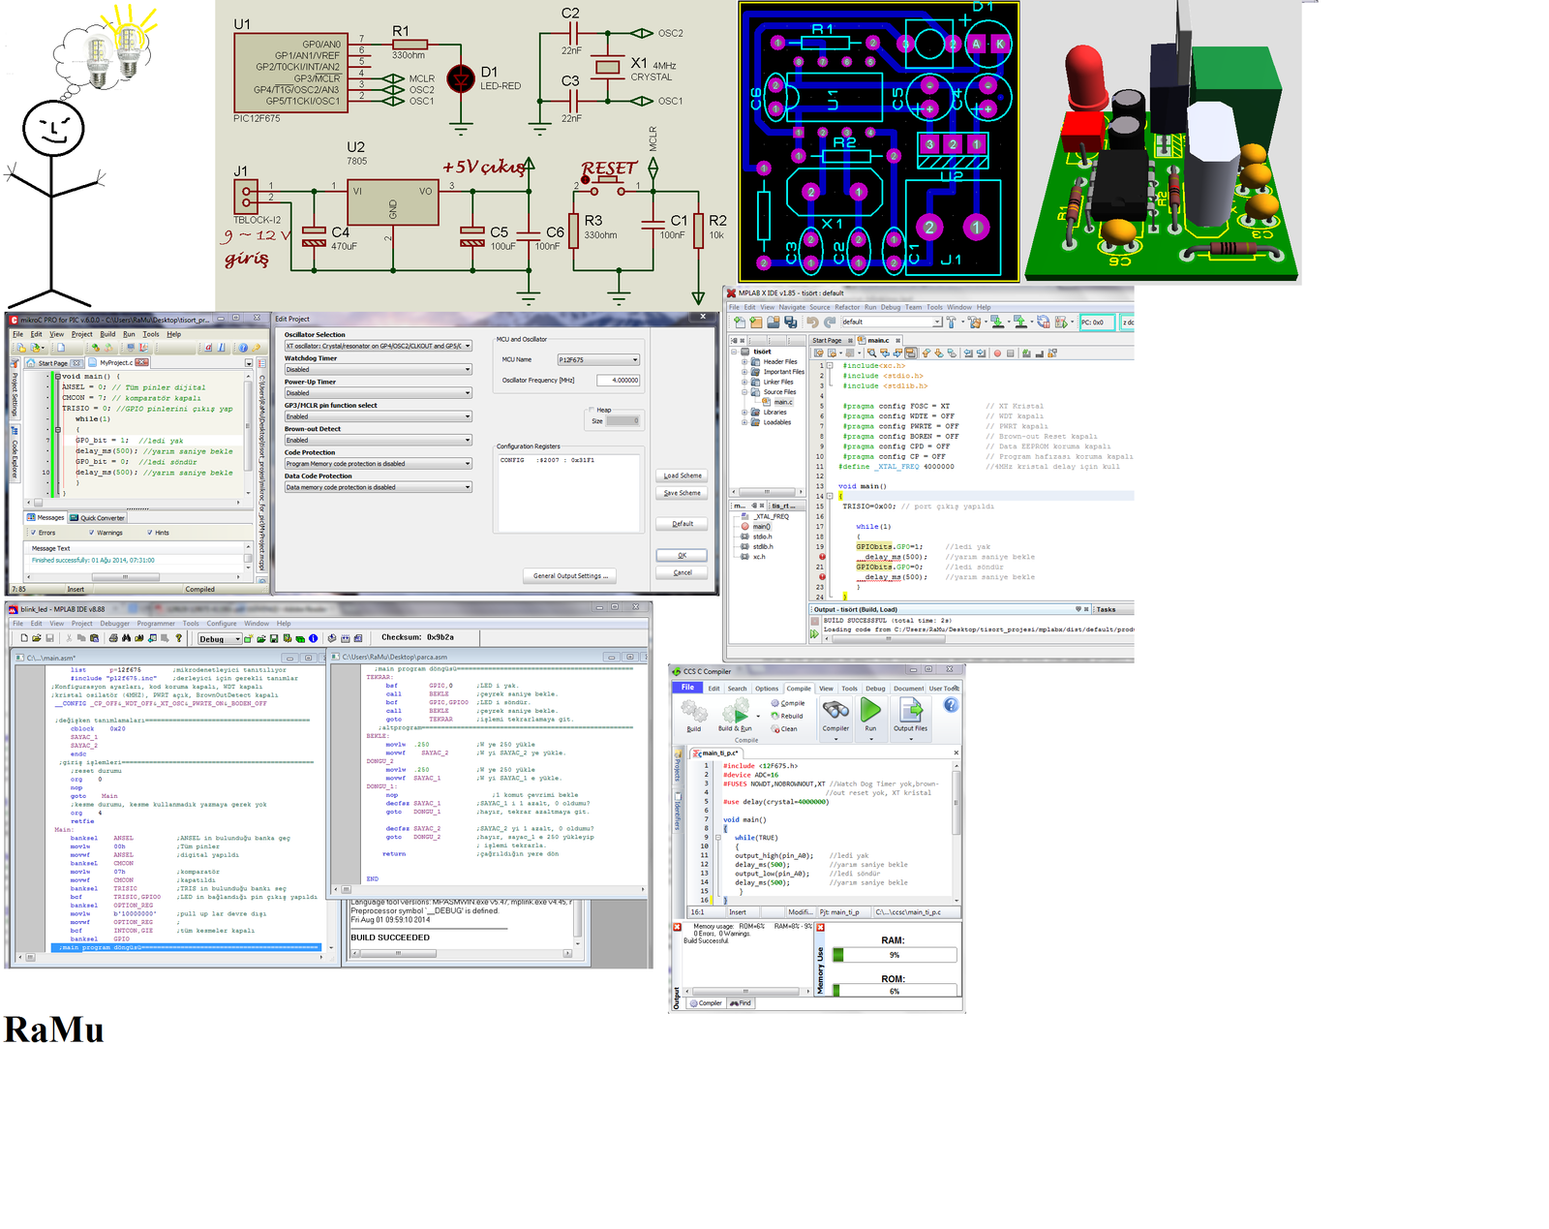Click the hammer Build icon in MPLAB X

coord(952,323)
